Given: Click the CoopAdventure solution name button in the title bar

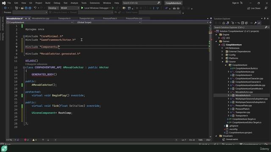Looking at the screenshot, I should tap(173, 3).
